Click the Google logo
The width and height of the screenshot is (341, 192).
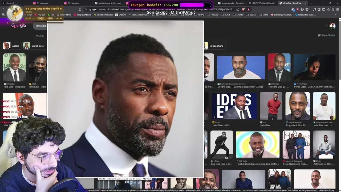[19, 26]
